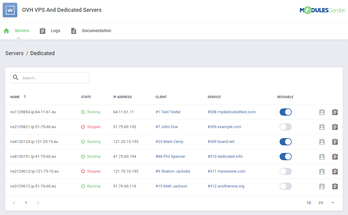Click the OVH module logo icon
This screenshot has width=348, height=215.
tap(10, 10)
